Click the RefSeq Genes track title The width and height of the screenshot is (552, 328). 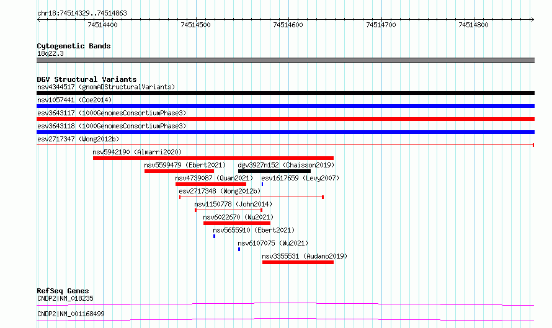(x=63, y=291)
